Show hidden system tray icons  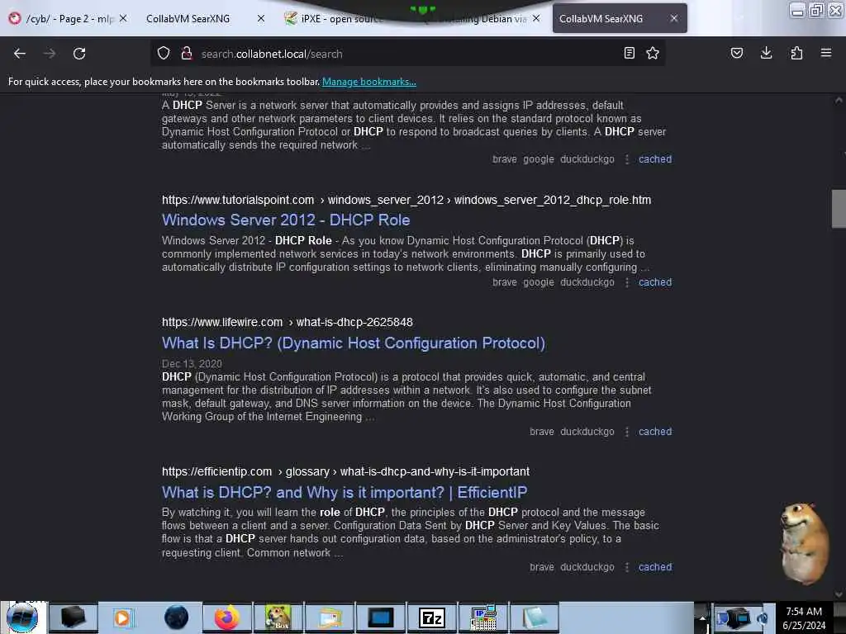point(702,617)
